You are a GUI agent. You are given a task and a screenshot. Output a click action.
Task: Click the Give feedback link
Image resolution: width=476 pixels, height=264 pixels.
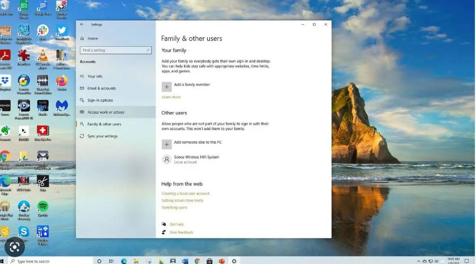[181, 232]
